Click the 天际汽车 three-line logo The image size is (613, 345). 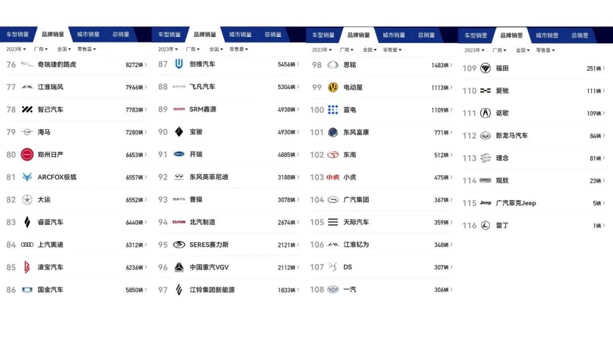point(333,222)
